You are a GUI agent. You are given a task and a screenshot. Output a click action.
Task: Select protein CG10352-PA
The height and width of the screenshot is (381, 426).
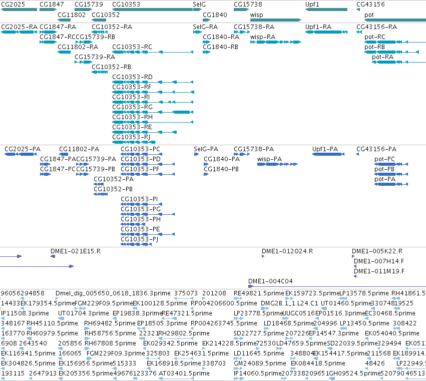114,179
